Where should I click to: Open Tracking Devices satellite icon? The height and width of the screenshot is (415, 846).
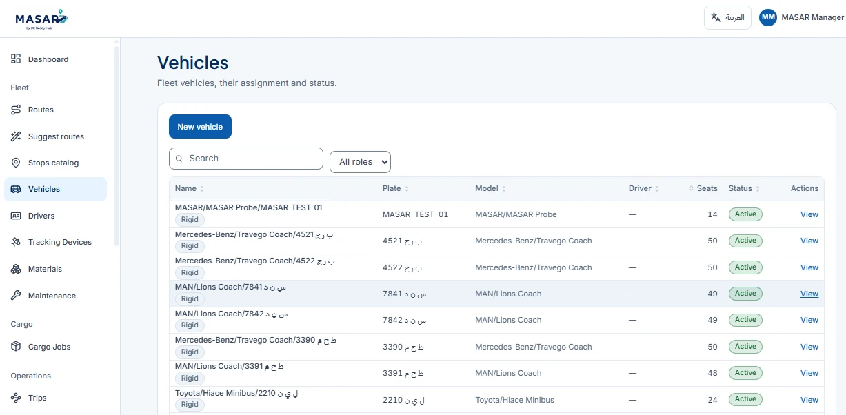pos(16,242)
